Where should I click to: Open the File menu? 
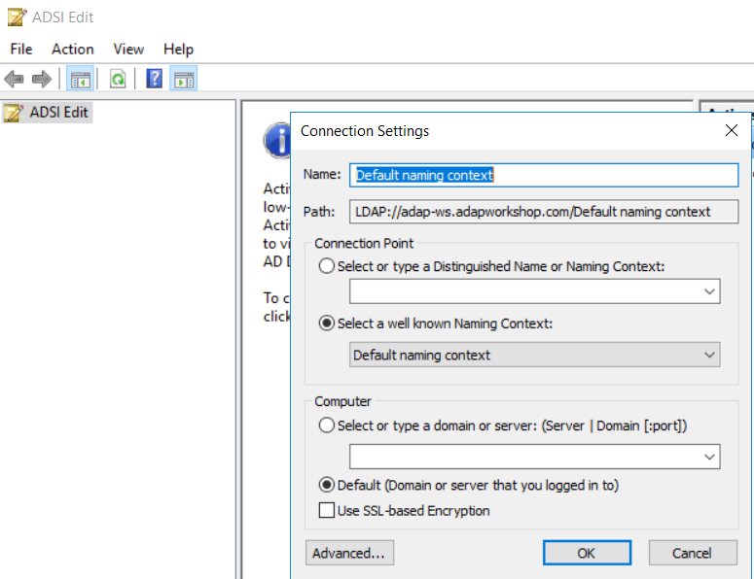coord(21,49)
